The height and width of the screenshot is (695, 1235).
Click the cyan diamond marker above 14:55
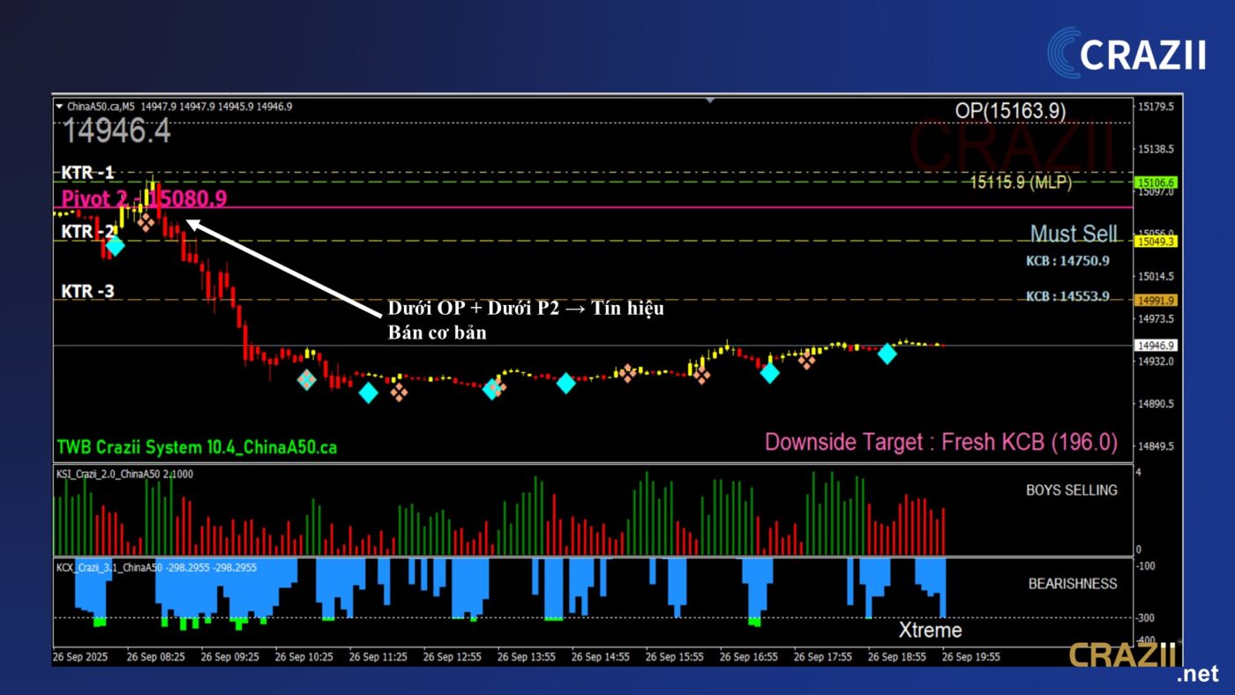565,383
